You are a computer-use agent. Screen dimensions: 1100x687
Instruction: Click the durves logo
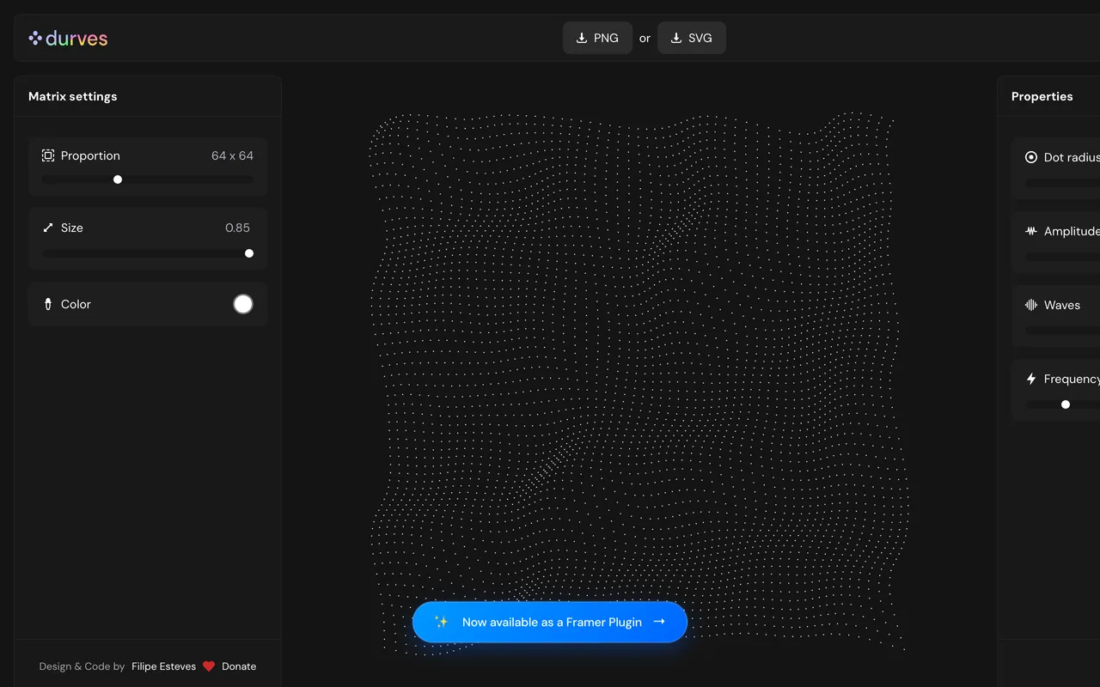coord(68,38)
